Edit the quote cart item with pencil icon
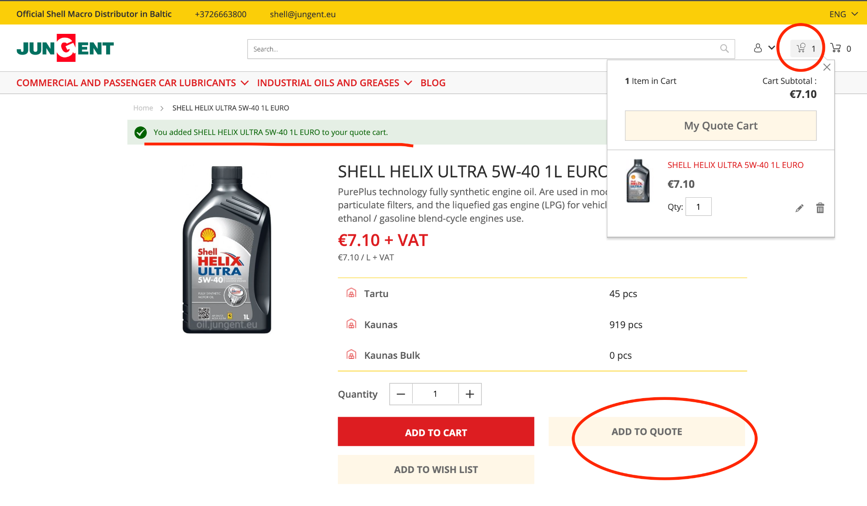This screenshot has width=867, height=506. click(x=799, y=208)
